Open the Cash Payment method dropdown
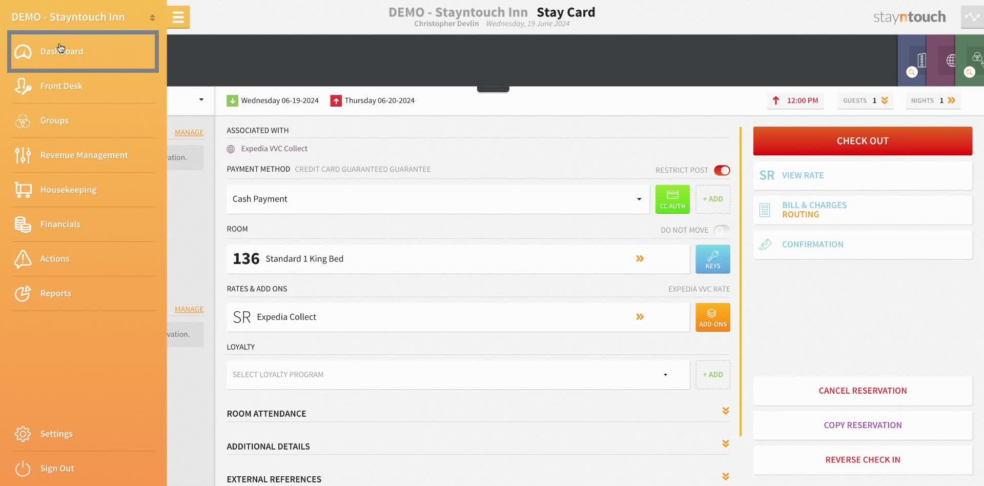The width and height of the screenshot is (984, 486). (x=438, y=199)
